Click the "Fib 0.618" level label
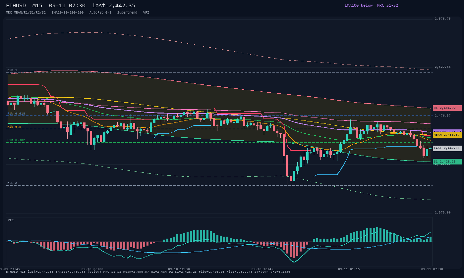The height and width of the screenshot is (278, 464). click(16, 114)
